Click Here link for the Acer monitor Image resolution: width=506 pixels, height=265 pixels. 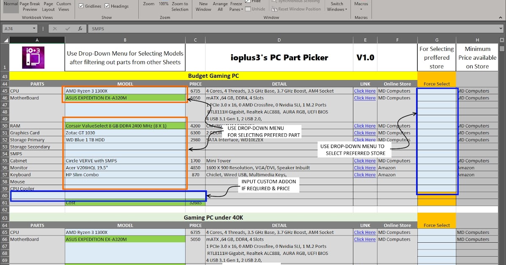click(364, 167)
